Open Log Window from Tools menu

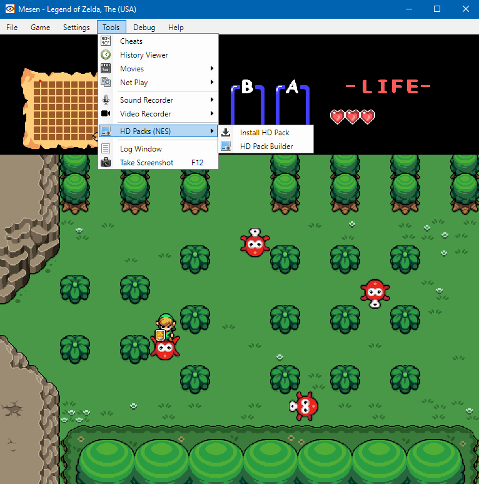click(158, 148)
